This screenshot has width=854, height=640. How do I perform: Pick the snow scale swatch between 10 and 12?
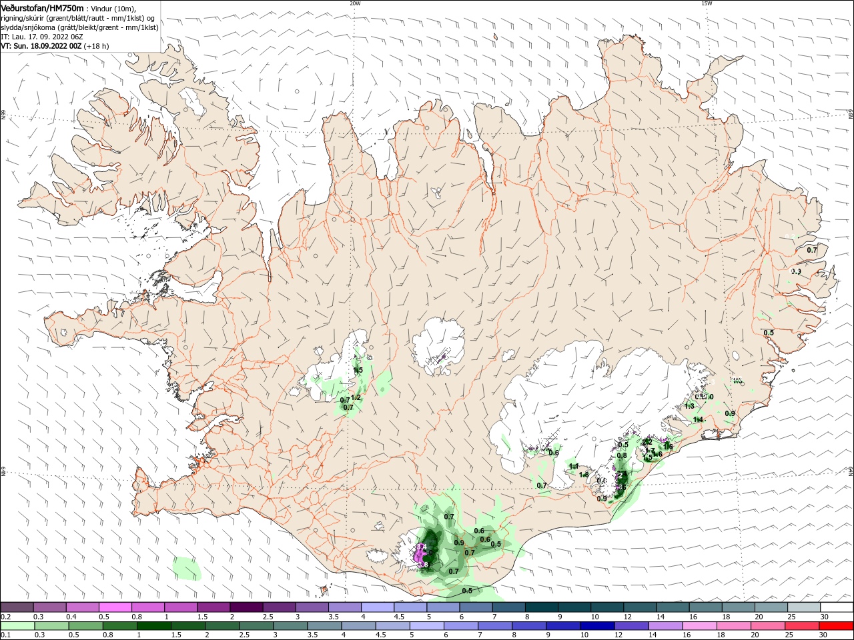point(608,607)
